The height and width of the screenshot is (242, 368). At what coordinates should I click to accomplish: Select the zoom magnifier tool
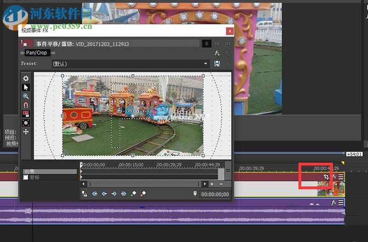[26, 96]
